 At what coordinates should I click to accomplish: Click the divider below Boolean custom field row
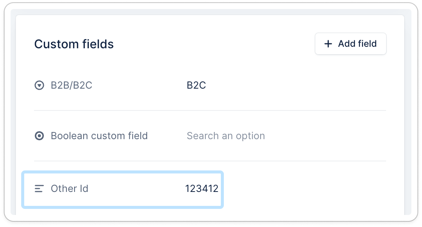(x=210, y=161)
